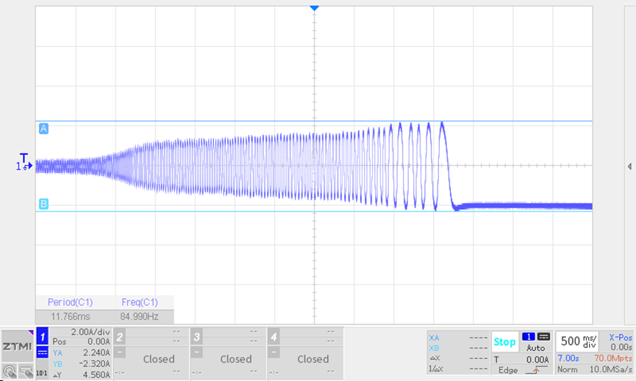This screenshot has height=381, width=636.
Task: Adjust the 2.00A/div vertical scale
Action: click(x=90, y=332)
